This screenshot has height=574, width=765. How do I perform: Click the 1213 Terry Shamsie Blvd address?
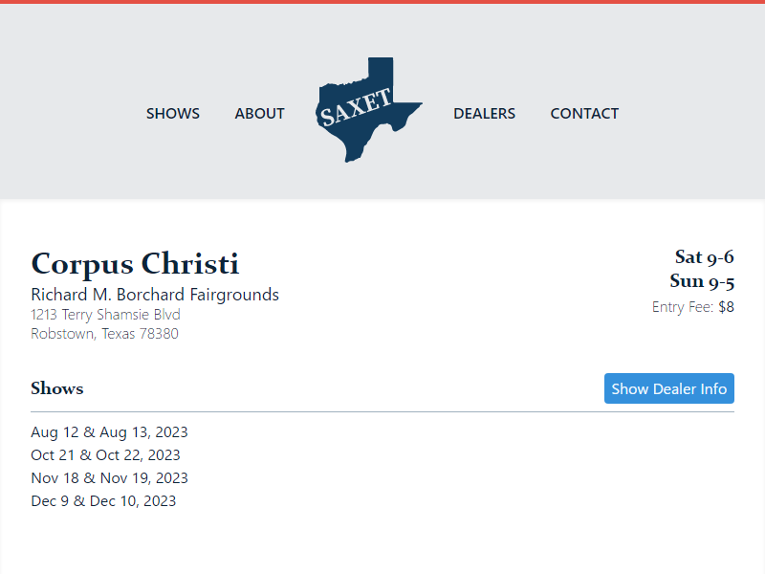coord(105,314)
